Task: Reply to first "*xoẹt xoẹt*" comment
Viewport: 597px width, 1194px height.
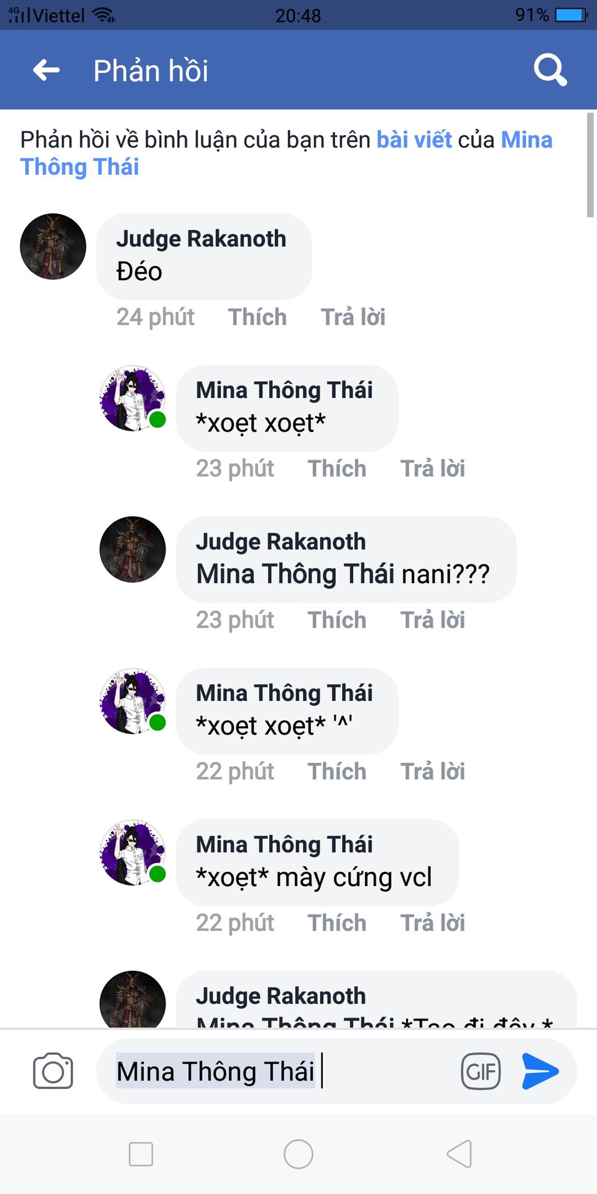Action: [x=433, y=469]
